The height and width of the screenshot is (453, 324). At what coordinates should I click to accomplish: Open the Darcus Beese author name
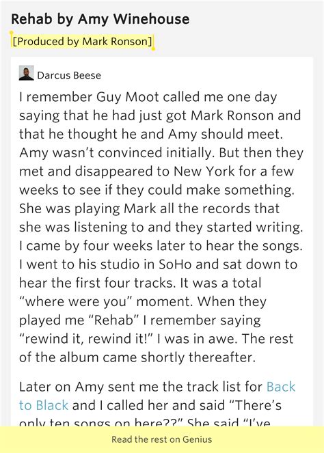pos(69,75)
